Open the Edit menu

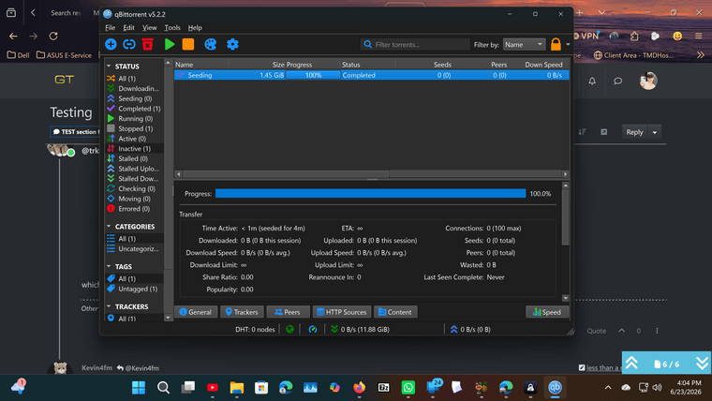coord(128,28)
